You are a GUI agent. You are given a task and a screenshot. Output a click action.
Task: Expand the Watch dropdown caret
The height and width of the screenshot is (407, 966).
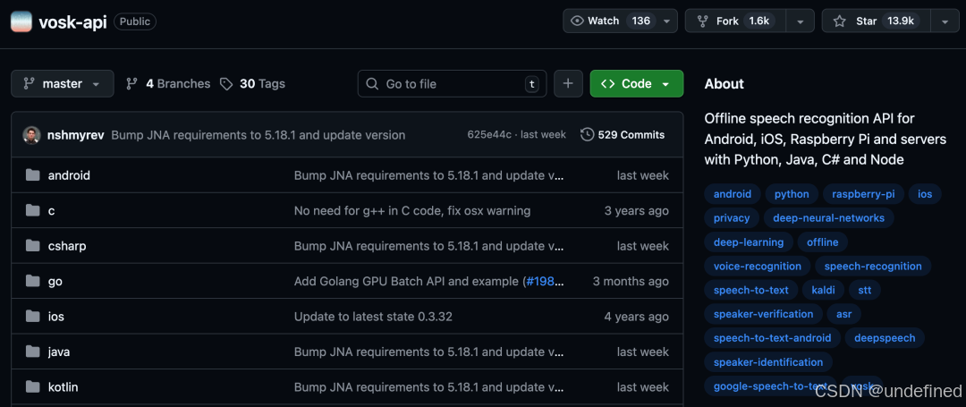[667, 21]
